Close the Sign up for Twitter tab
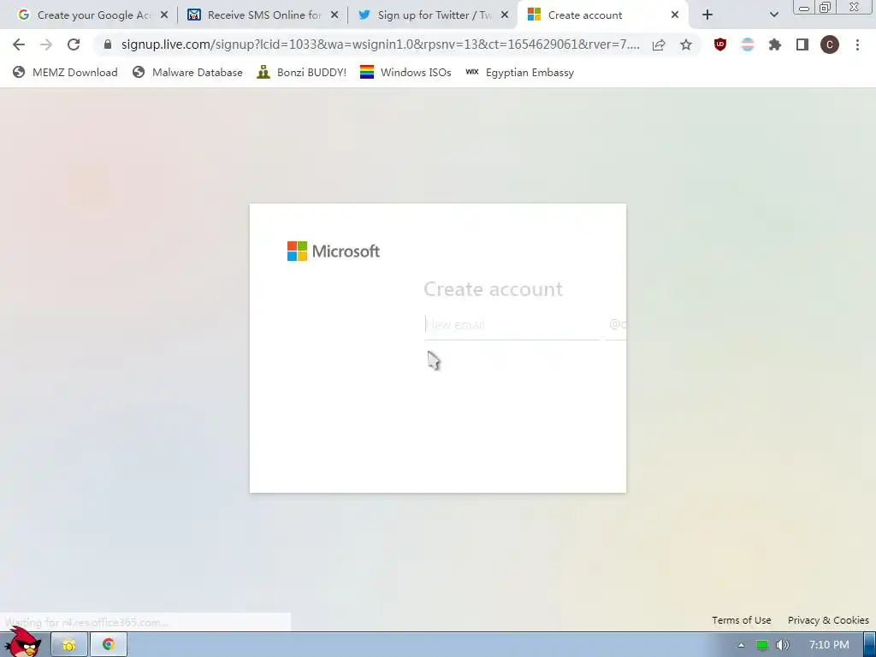 pyautogui.click(x=505, y=15)
